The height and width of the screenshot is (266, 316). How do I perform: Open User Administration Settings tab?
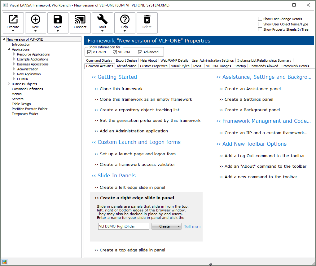point(213,60)
